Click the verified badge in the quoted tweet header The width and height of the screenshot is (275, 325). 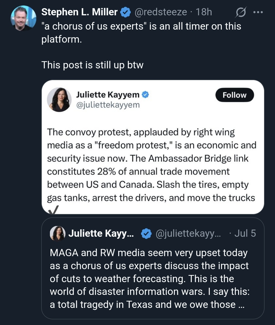pyautogui.click(x=146, y=234)
